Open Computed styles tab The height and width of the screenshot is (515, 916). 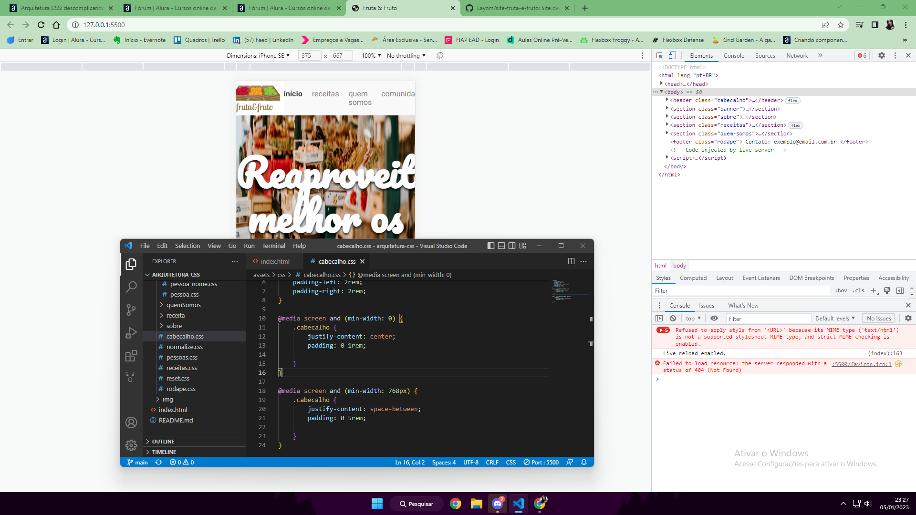pyautogui.click(x=693, y=278)
